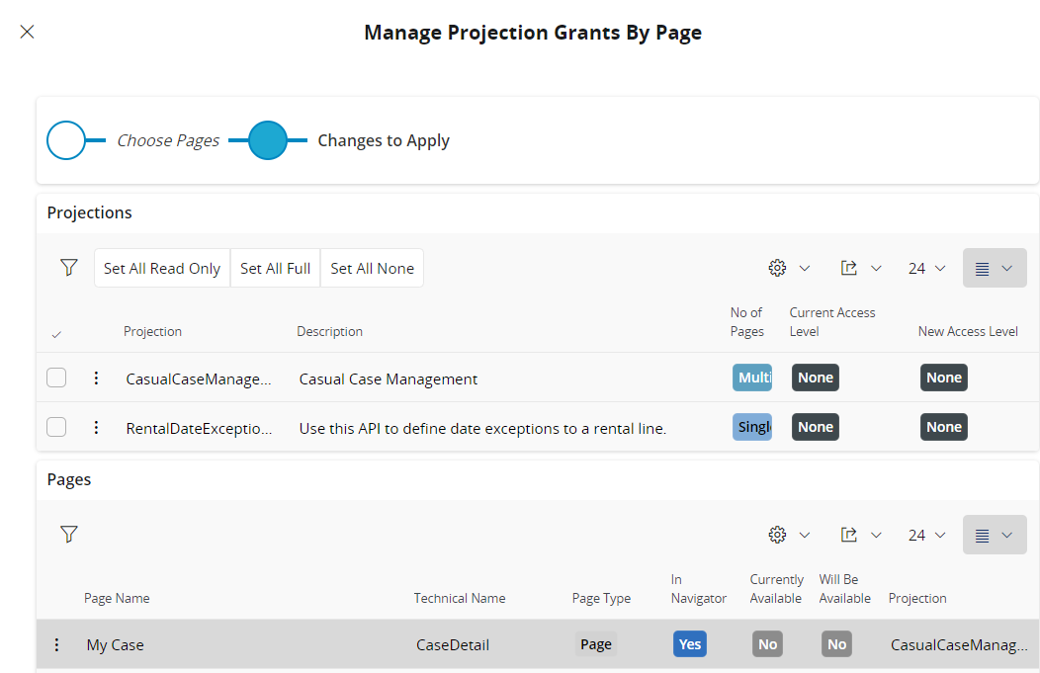This screenshot has height=673, width=1040.
Task: Check the CasualCaseManage row checkbox
Action: [x=56, y=377]
